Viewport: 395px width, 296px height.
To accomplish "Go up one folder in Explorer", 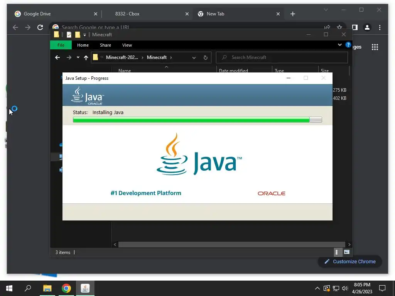I will [x=86, y=58].
